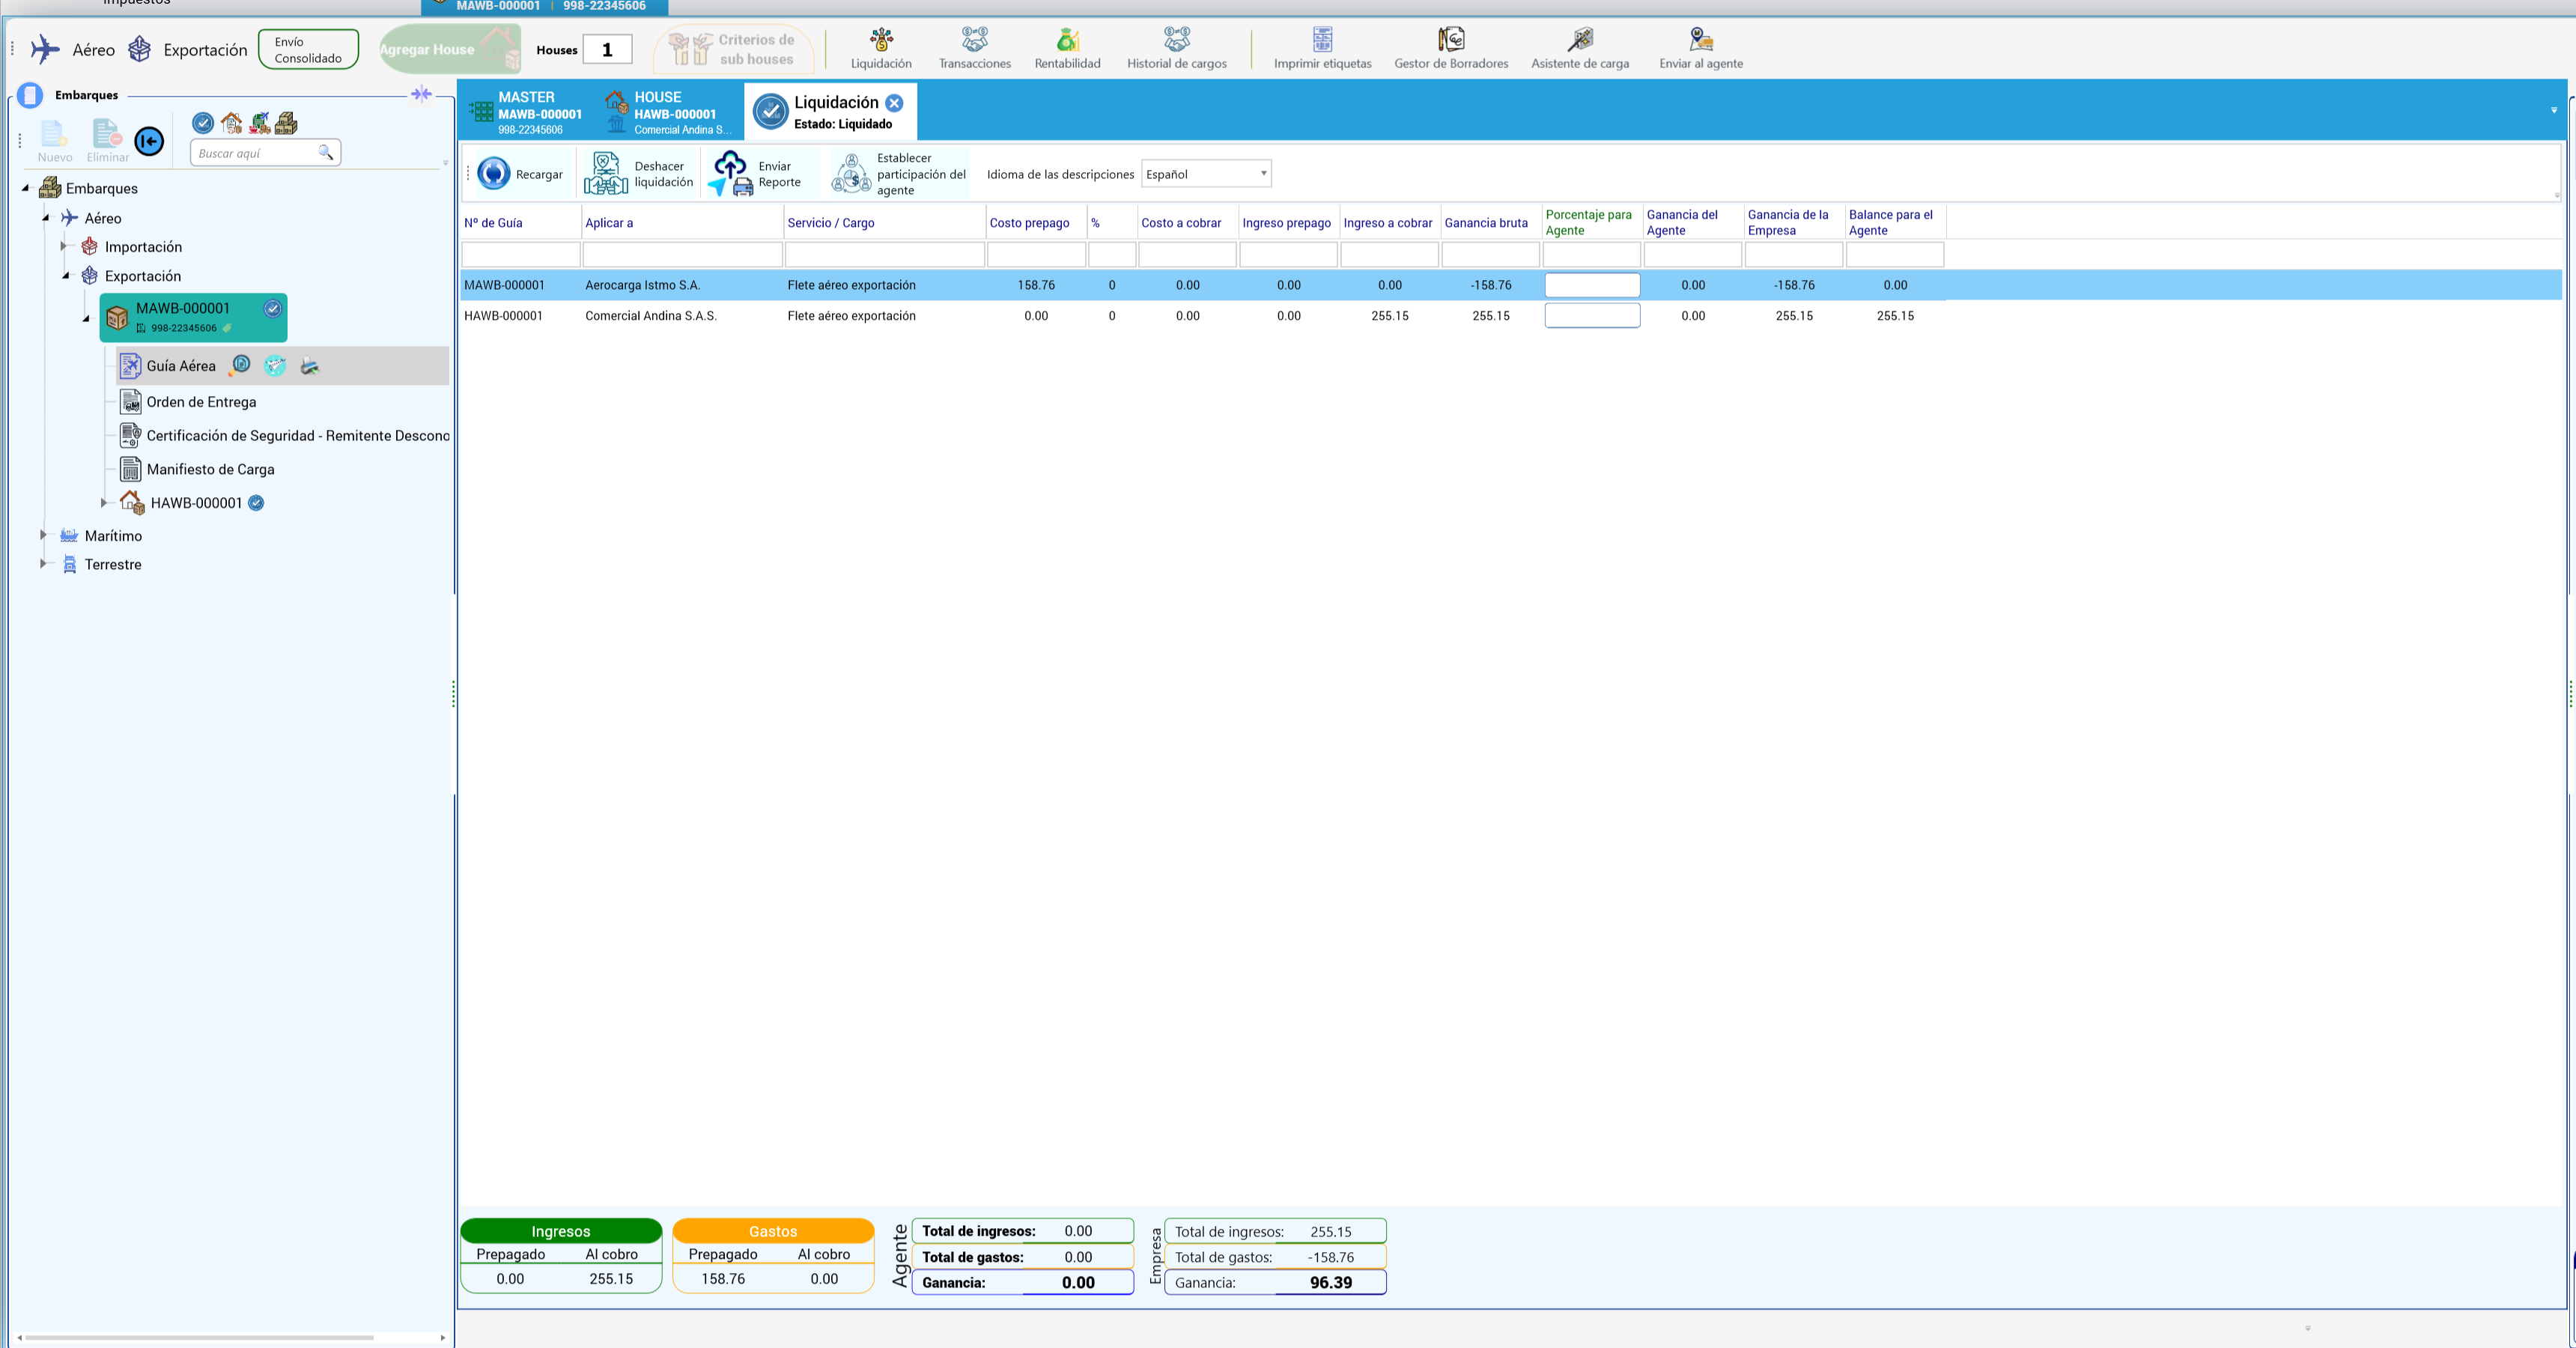Collapse the Exportación tree node
Viewport: 2576px width, 1348px height.
[x=66, y=276]
